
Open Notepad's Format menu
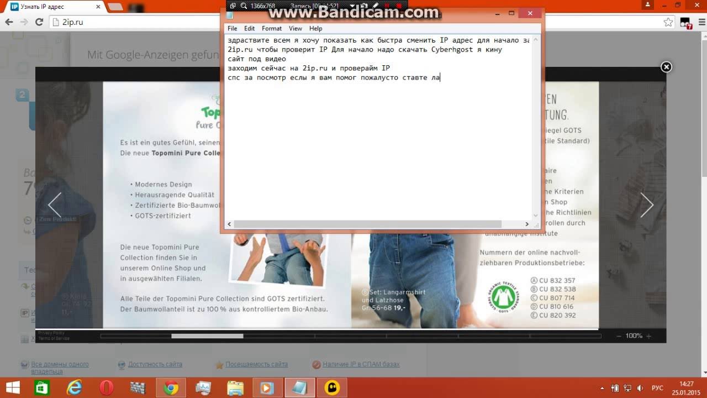tap(272, 28)
